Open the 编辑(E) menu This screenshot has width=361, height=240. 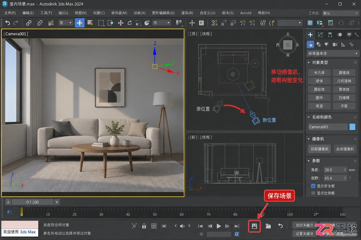28,13
